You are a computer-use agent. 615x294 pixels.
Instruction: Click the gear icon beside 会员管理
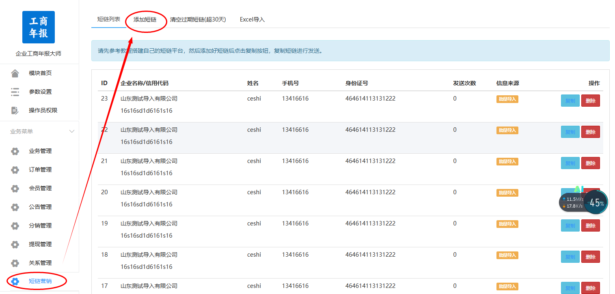[x=15, y=189]
